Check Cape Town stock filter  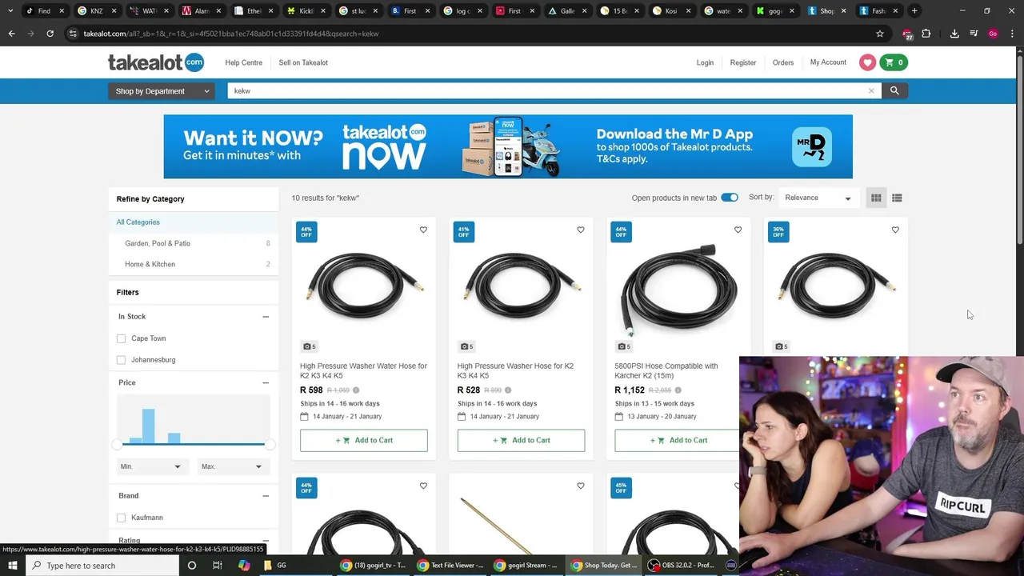pos(121,338)
